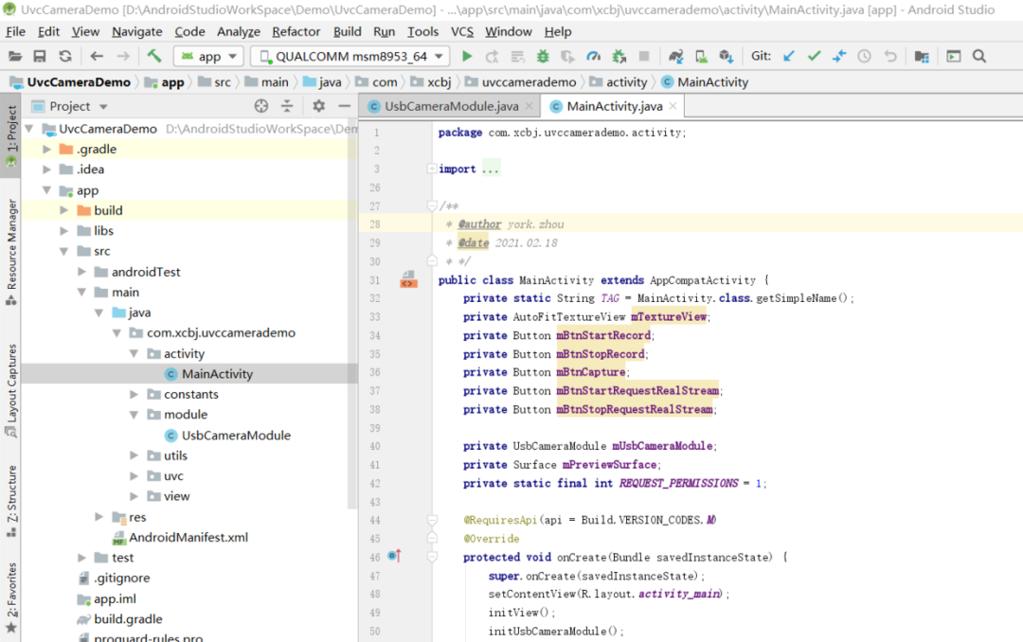
Task: Fold the class Javadoc comment block
Action: click(432, 205)
